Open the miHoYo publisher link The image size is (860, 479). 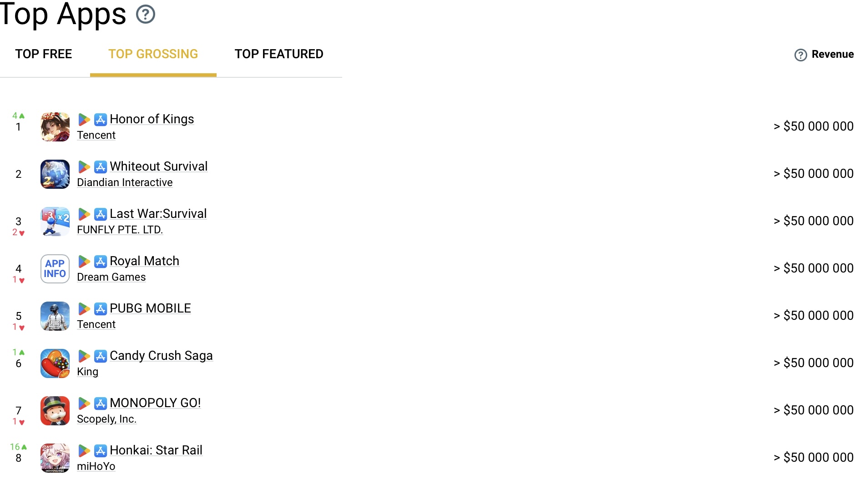point(96,466)
